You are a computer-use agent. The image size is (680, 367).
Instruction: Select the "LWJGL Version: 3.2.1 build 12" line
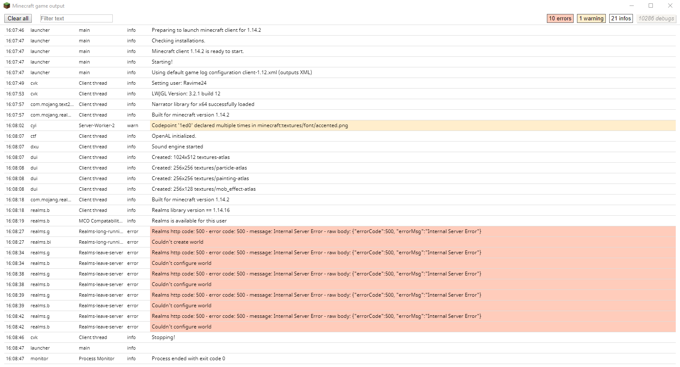[186, 94]
